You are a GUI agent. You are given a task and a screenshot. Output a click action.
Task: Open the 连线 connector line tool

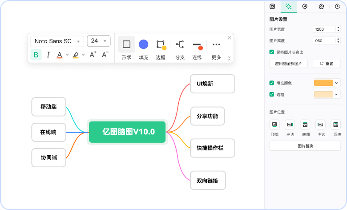pyautogui.click(x=197, y=48)
